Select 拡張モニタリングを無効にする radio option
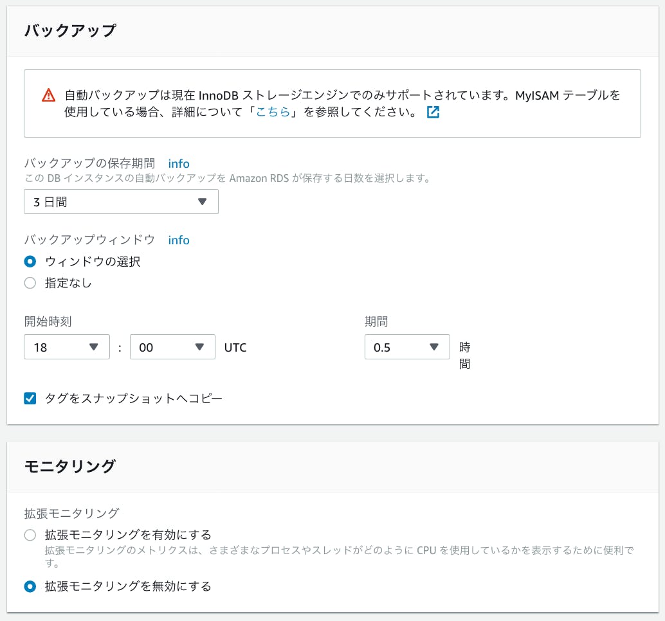The width and height of the screenshot is (665, 621). tap(30, 586)
